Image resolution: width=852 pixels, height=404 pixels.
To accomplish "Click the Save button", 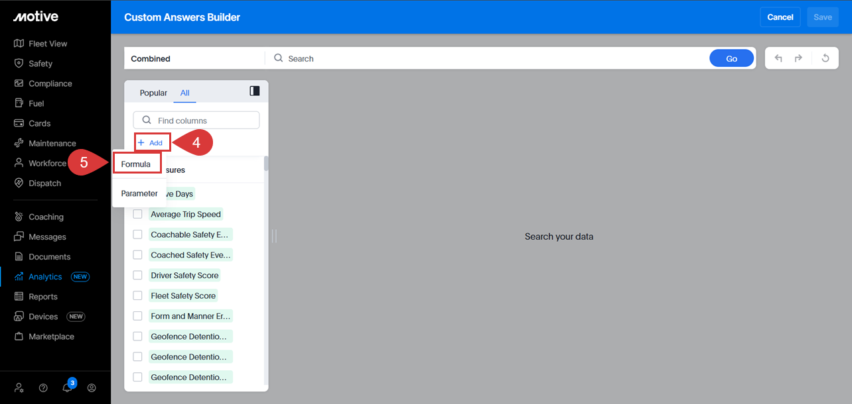I will (823, 17).
